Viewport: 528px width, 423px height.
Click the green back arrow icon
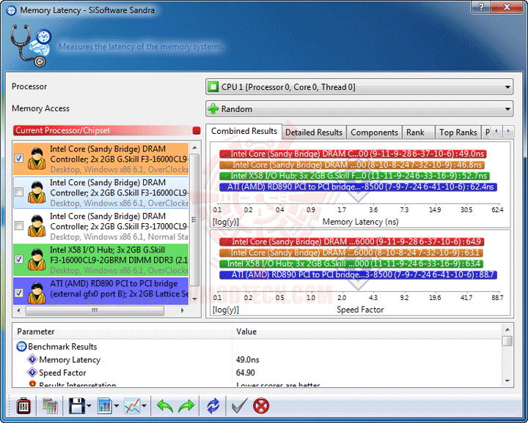(165, 406)
